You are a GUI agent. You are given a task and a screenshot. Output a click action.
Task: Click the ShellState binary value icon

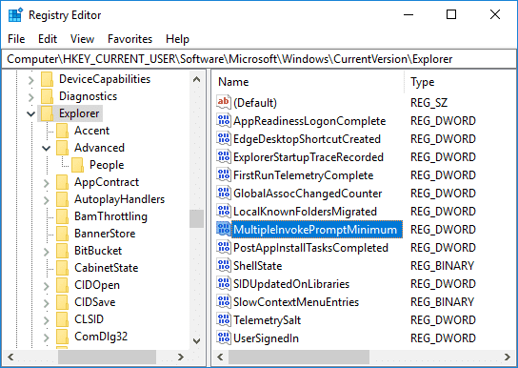point(224,265)
